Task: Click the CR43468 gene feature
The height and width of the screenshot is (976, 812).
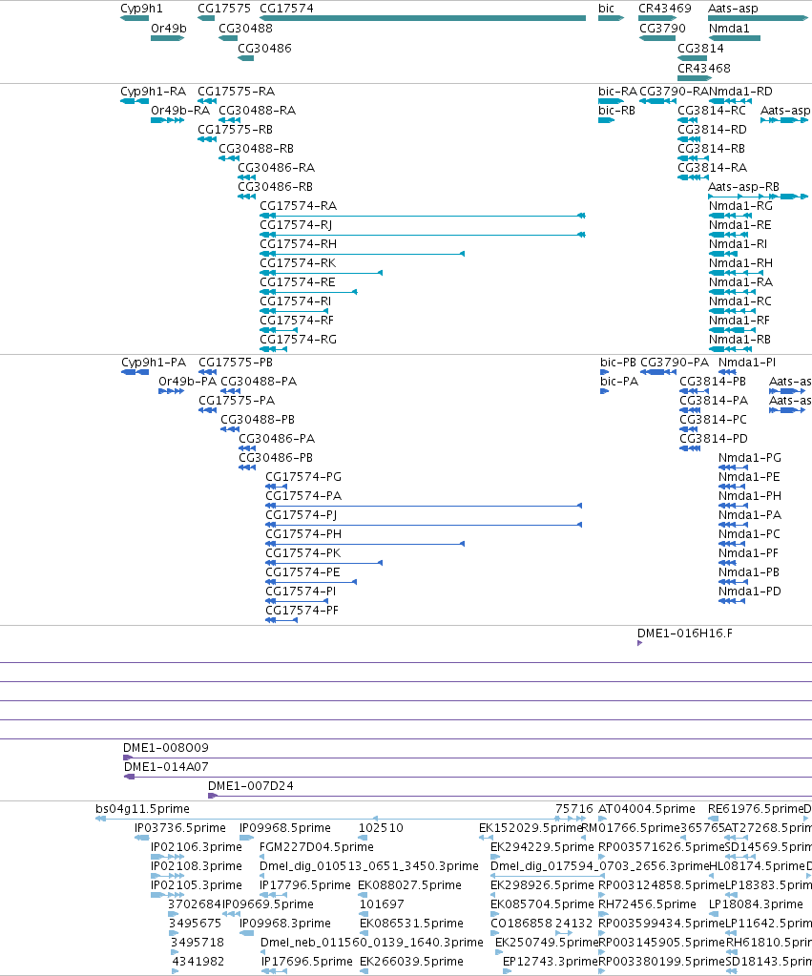Action: coord(695,78)
